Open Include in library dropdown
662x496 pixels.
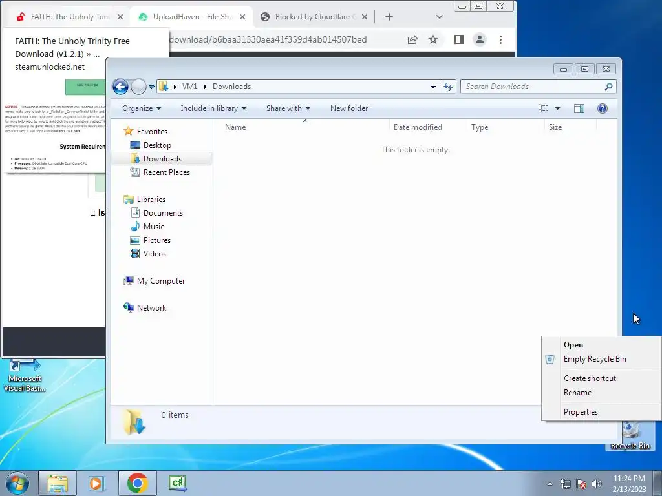pyautogui.click(x=213, y=108)
